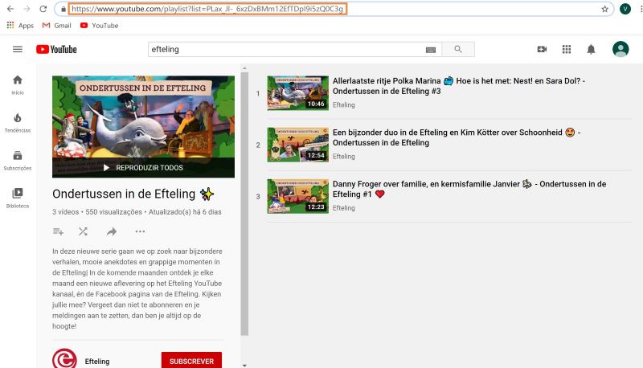Screen dimensions: 643x368
Task: Click the scrollbar down arrow of the playlist panel
Action: (x=245, y=365)
